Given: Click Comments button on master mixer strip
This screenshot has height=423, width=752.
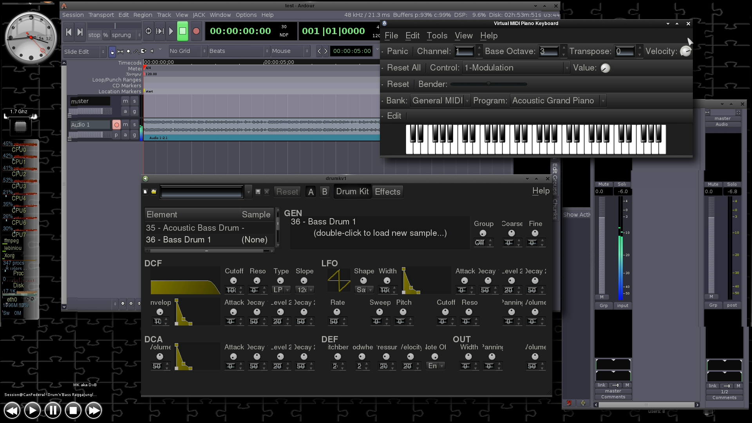Looking at the screenshot, I should (x=613, y=397).
